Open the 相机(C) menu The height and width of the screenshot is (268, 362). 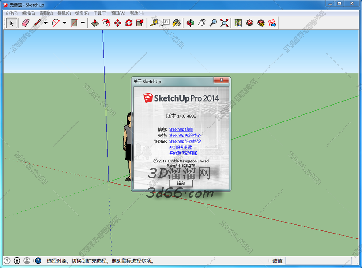click(x=64, y=13)
